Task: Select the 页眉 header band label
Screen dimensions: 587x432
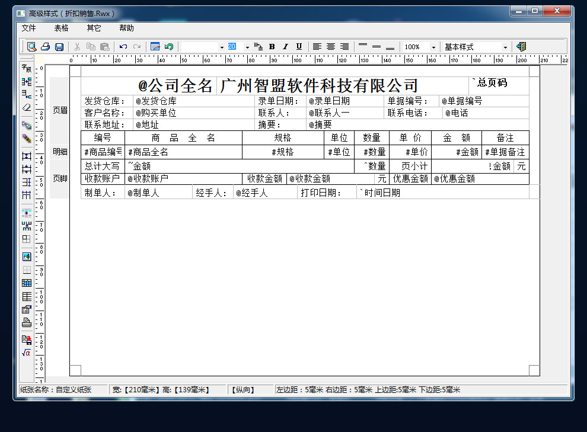Action: pyautogui.click(x=60, y=110)
